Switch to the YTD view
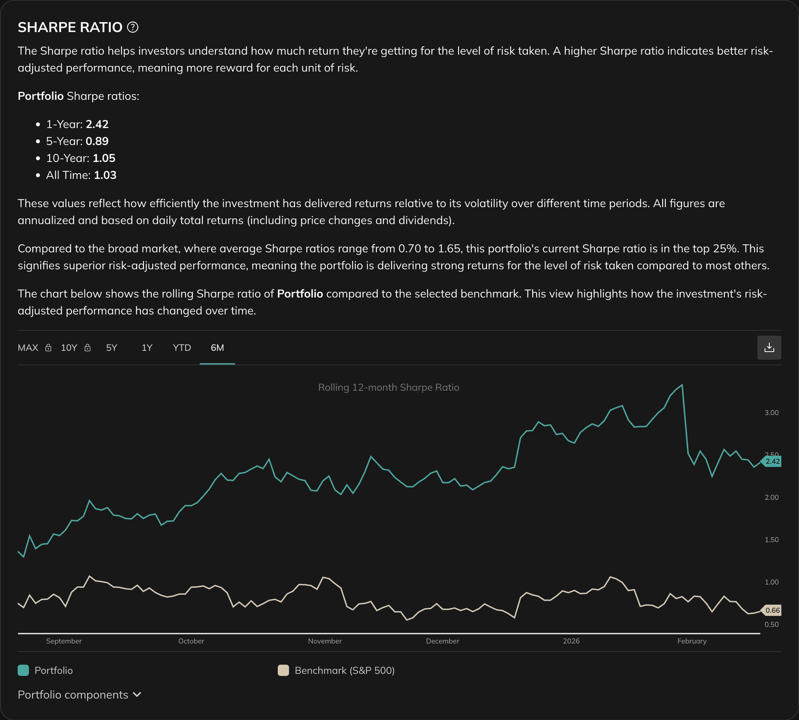This screenshot has width=799, height=720. click(x=181, y=348)
